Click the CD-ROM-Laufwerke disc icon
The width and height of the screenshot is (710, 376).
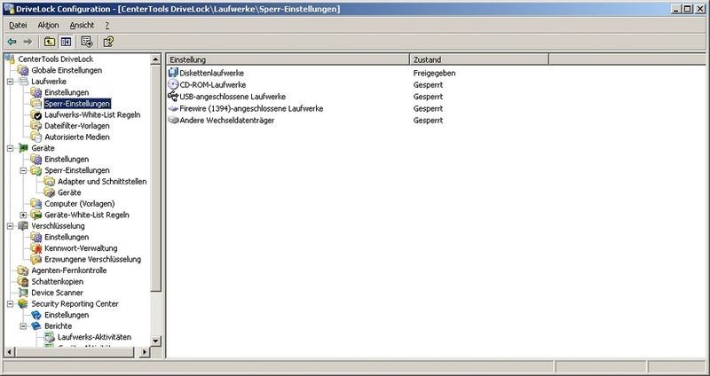tap(173, 84)
